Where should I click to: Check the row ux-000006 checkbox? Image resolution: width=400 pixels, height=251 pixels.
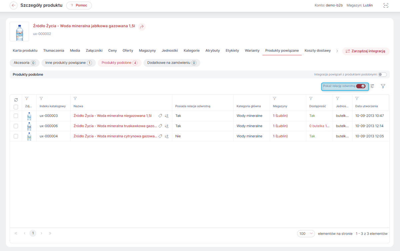(x=16, y=126)
